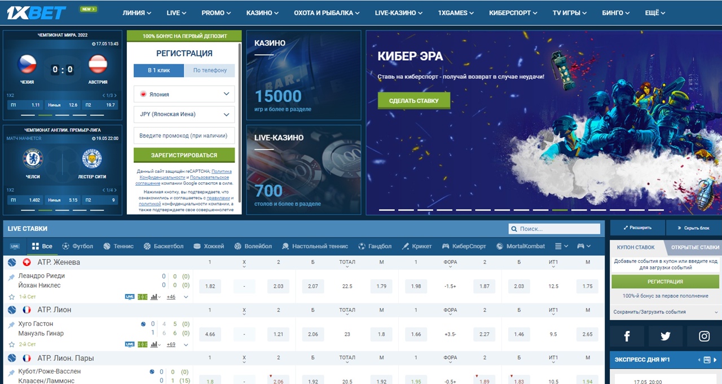Screen dimensions: 722x384
Task: Open the currency dropdown JPY (Японская Иена)
Action: pos(184,114)
